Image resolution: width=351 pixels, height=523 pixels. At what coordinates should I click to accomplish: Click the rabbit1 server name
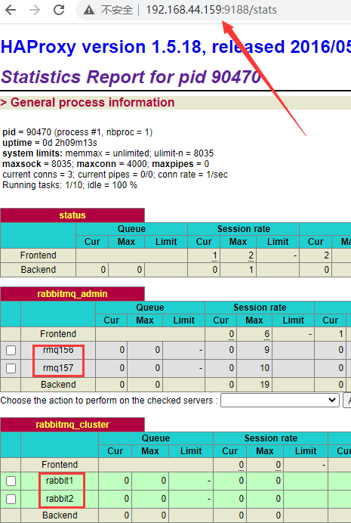click(60, 481)
